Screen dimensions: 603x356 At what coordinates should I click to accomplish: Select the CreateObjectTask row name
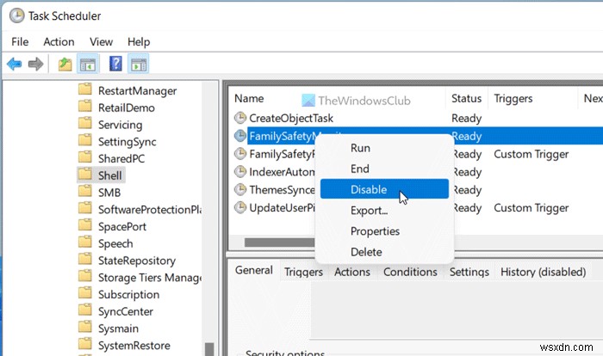291,118
